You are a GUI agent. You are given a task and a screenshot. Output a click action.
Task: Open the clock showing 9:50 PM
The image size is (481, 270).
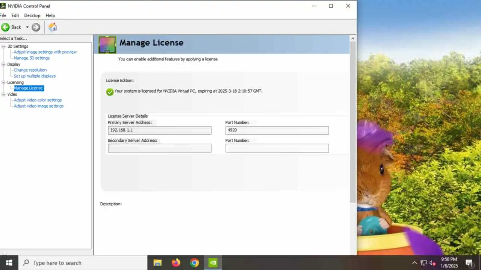(x=449, y=262)
